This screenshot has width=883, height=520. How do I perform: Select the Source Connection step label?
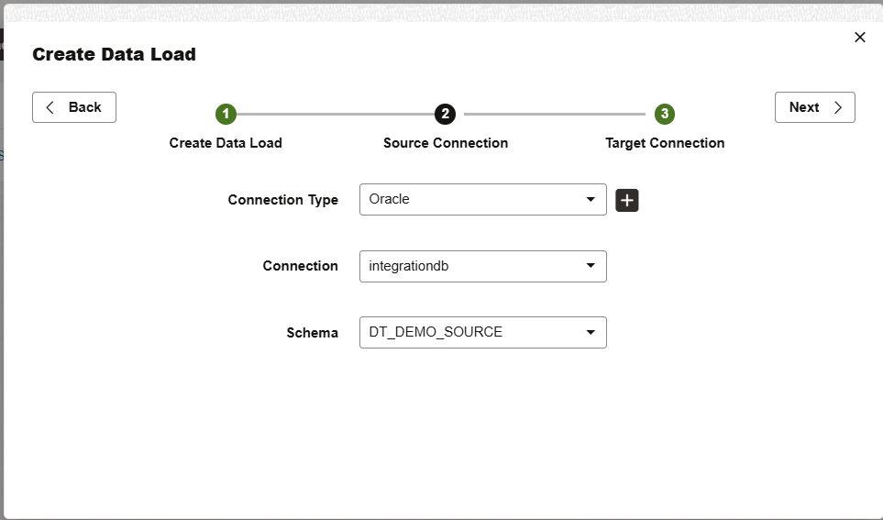[446, 143]
